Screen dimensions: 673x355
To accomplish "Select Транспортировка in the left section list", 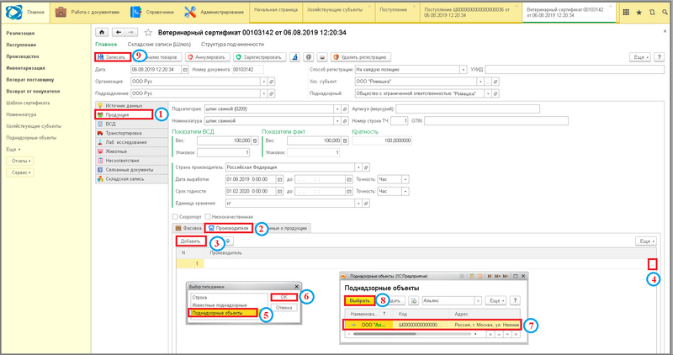I will [132, 133].
